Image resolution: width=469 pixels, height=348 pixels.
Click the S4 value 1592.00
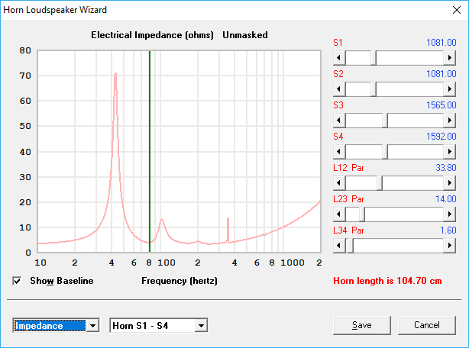tap(442, 137)
